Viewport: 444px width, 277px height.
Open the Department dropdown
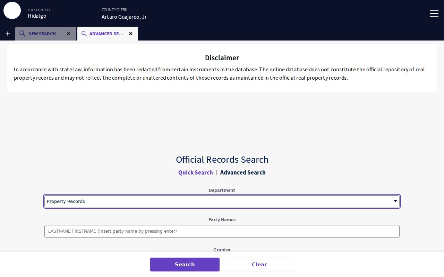(x=222, y=201)
